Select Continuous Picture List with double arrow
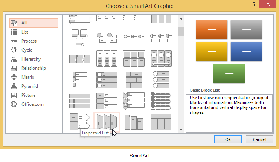This screenshot has width=279, height=162. tap(161, 58)
